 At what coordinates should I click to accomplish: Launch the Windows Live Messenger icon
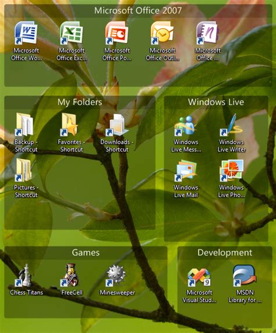point(185,125)
